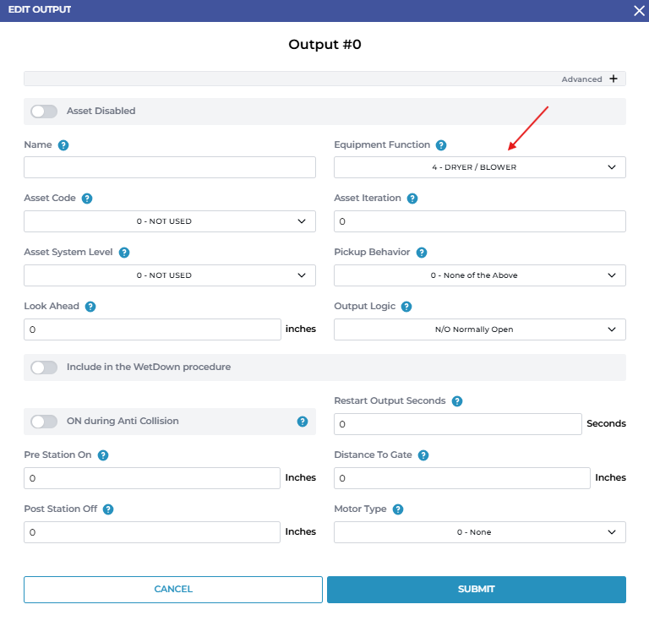This screenshot has height=637, width=649.
Task: Open the Motor Type dropdown
Action: tap(479, 532)
